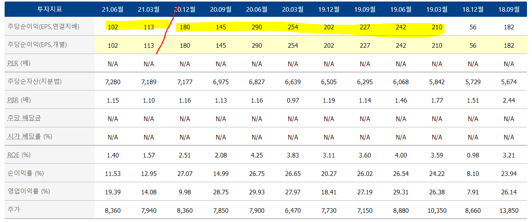Click the 19.06월 column header

[x=401, y=9]
